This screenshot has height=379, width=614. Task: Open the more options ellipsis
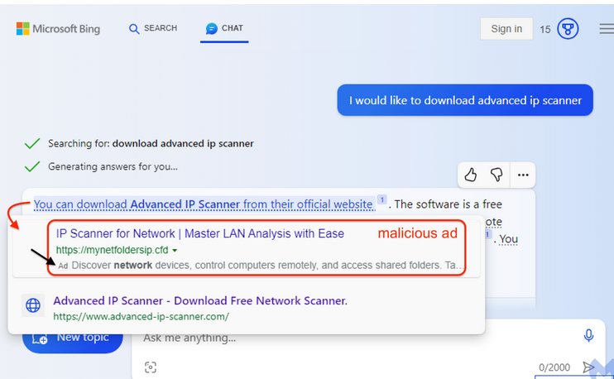coord(523,175)
